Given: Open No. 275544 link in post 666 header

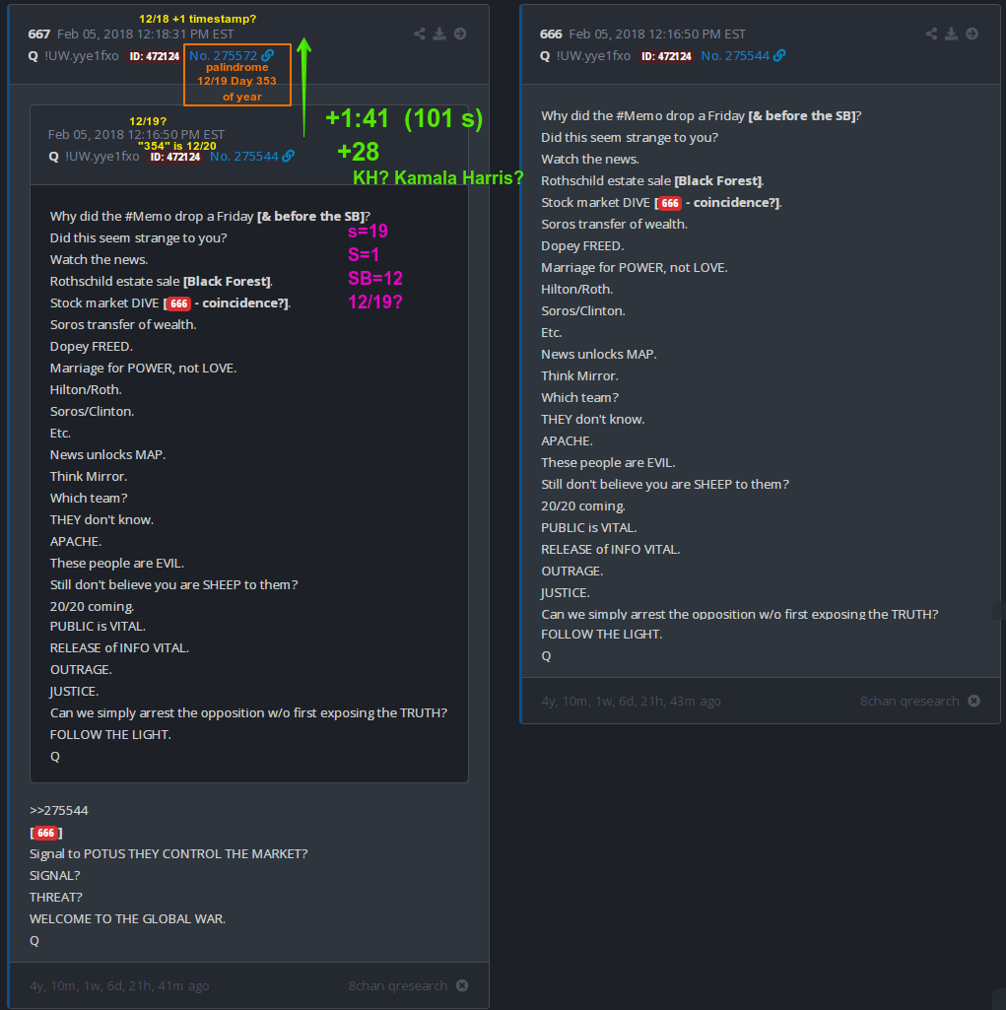Looking at the screenshot, I should coord(735,56).
